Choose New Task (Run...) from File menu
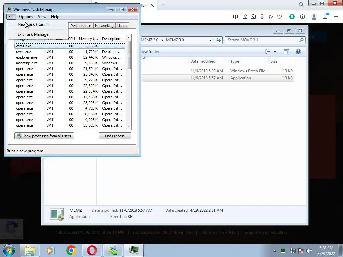 point(37,24)
